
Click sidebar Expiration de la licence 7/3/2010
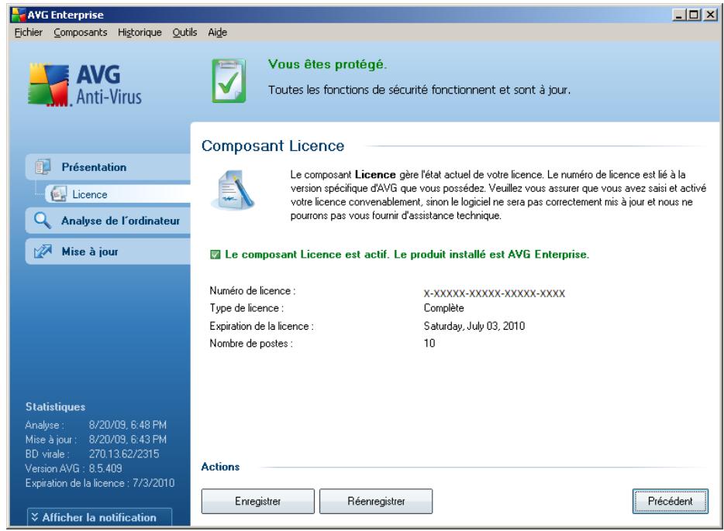[x=100, y=483]
